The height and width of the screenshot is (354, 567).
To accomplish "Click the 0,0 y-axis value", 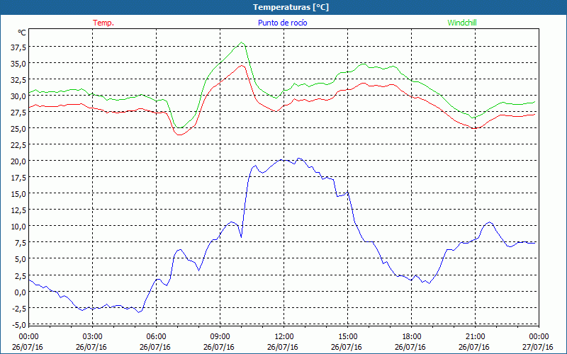I will click(21, 292).
